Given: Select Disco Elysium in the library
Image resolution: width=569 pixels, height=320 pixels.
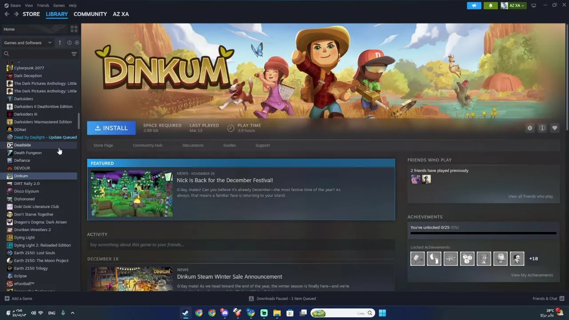Looking at the screenshot, I should [x=26, y=191].
